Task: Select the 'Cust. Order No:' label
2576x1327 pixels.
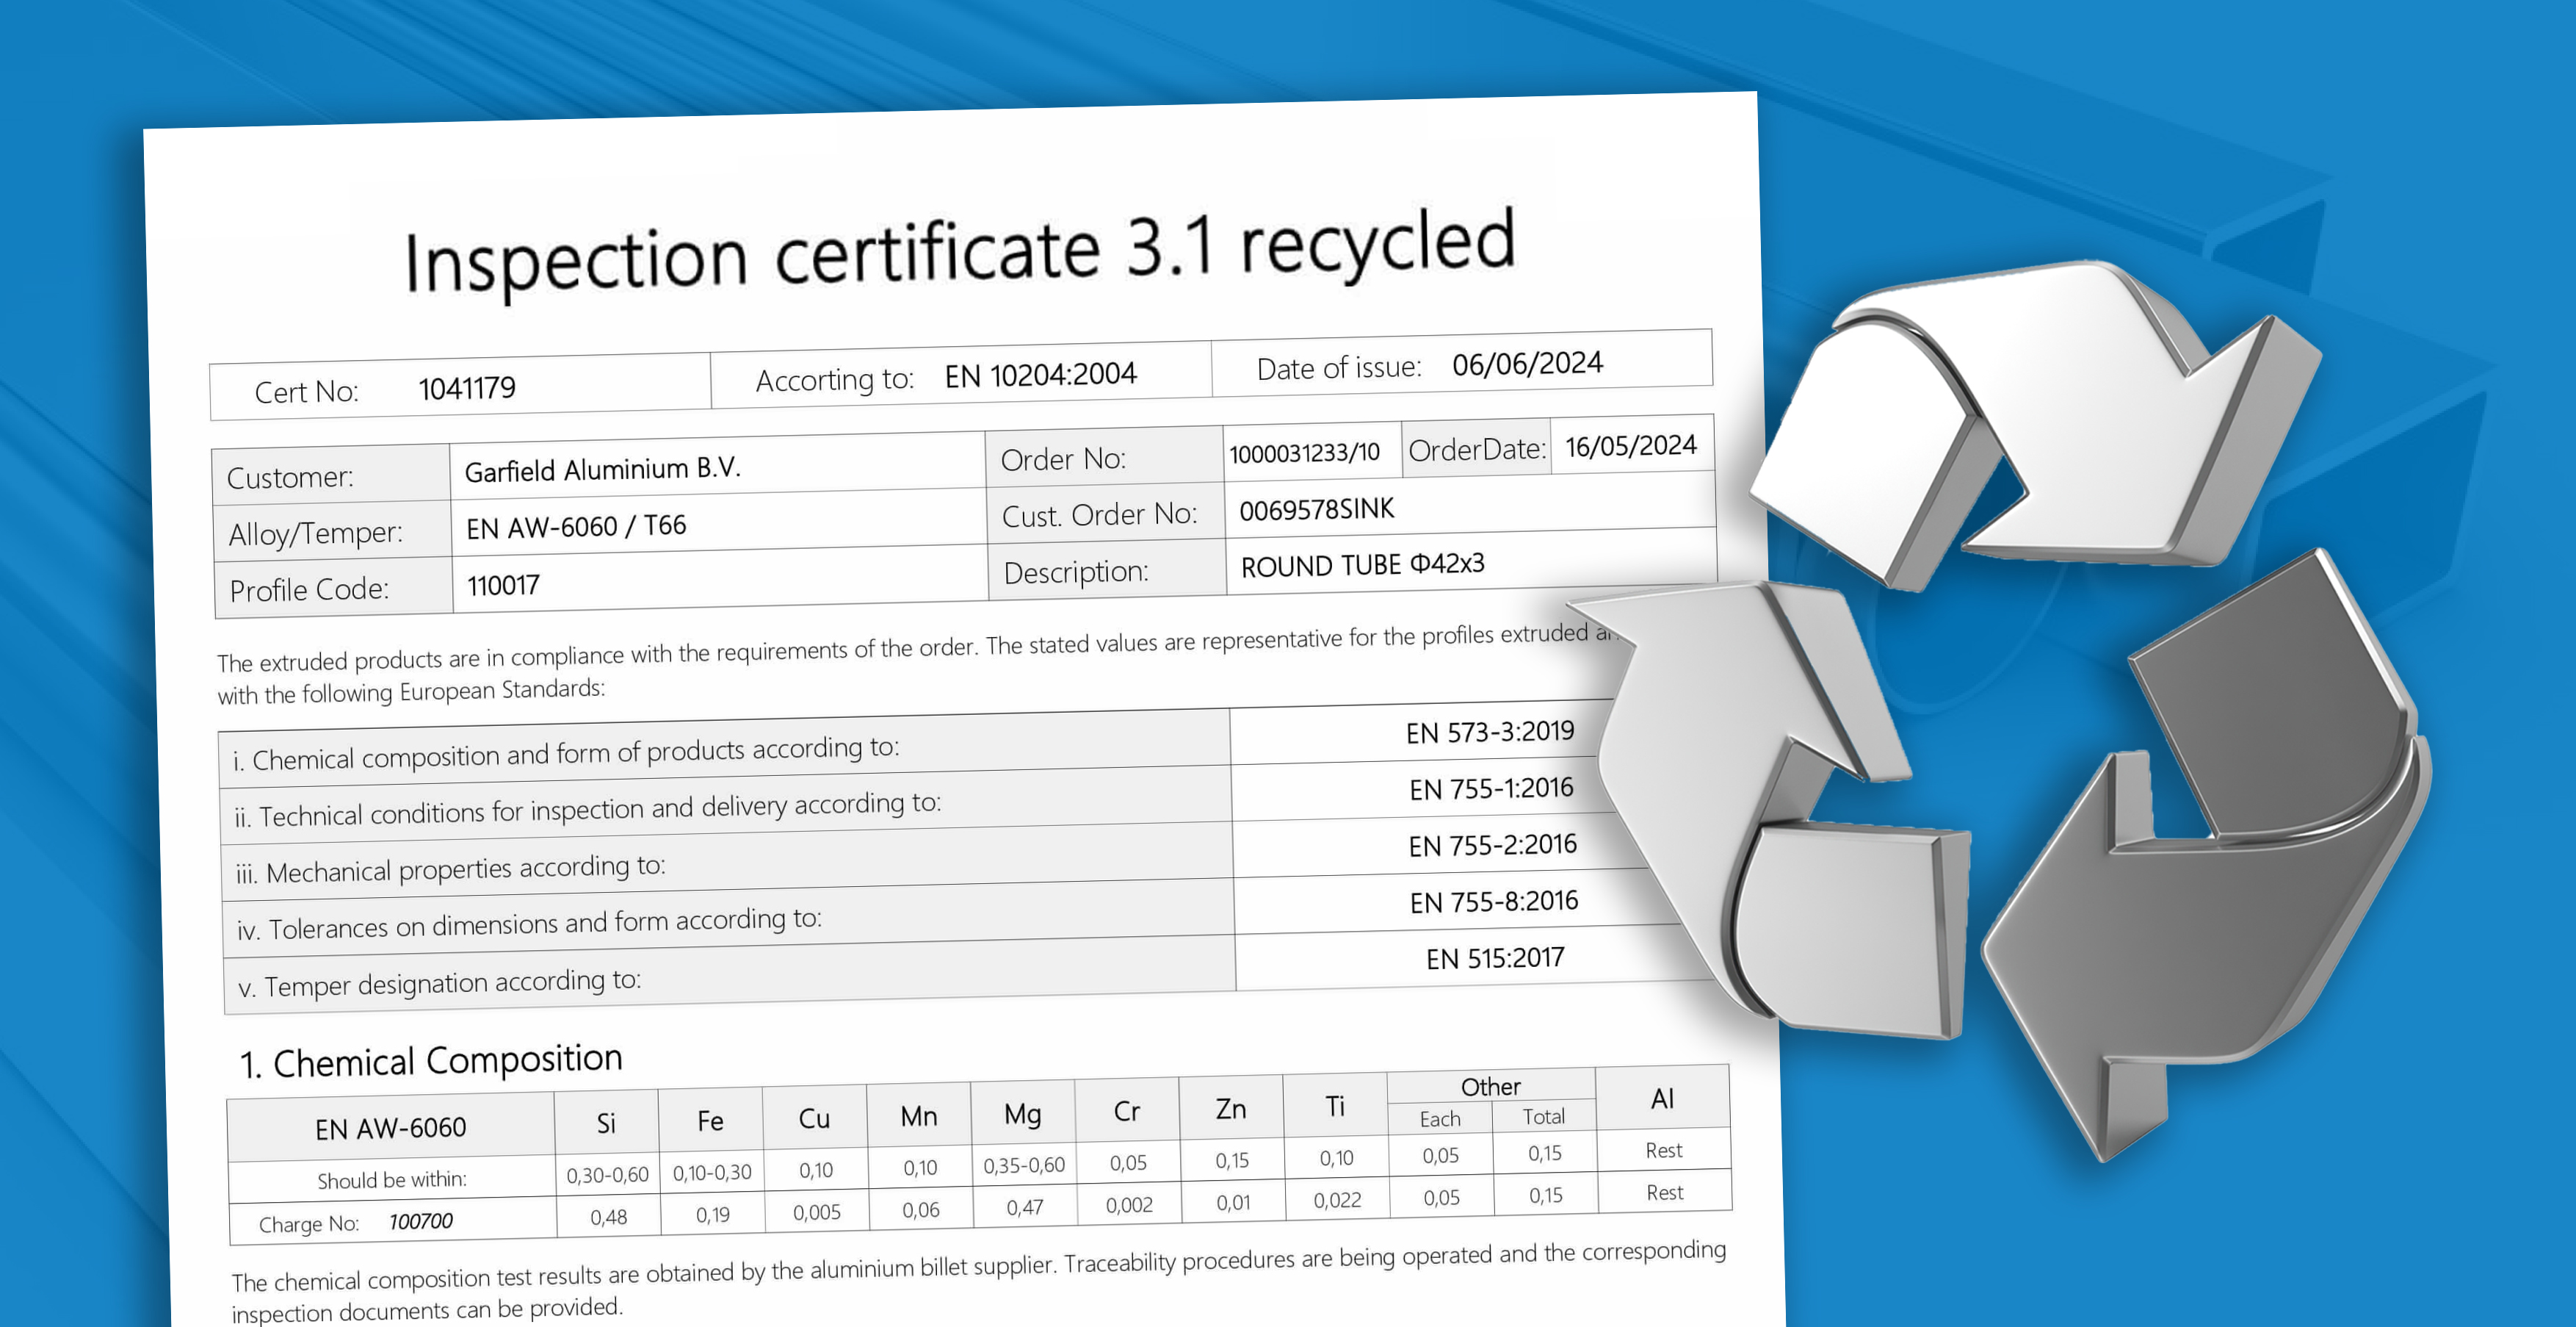Action: click(1099, 514)
